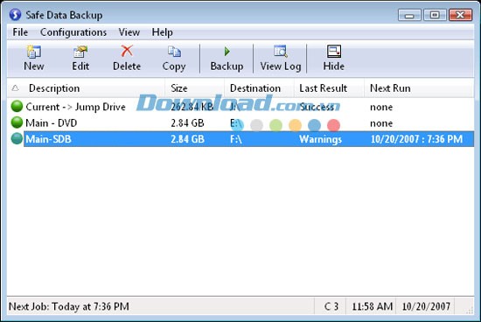Click the window resize grip in the status bar
The width and height of the screenshot is (481, 322).
(469, 311)
